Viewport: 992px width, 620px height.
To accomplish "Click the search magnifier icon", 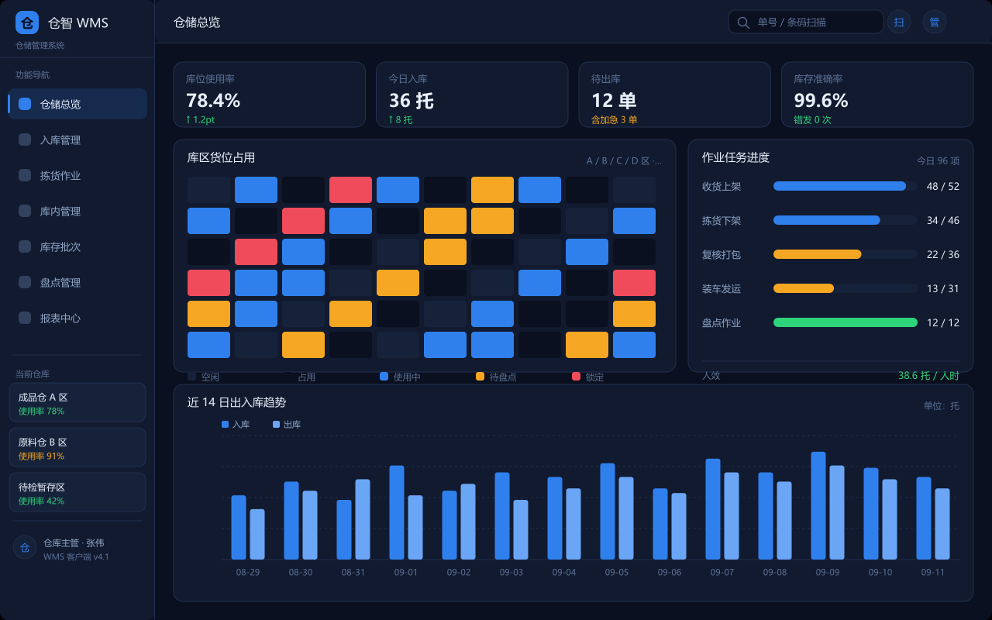I will click(x=743, y=22).
